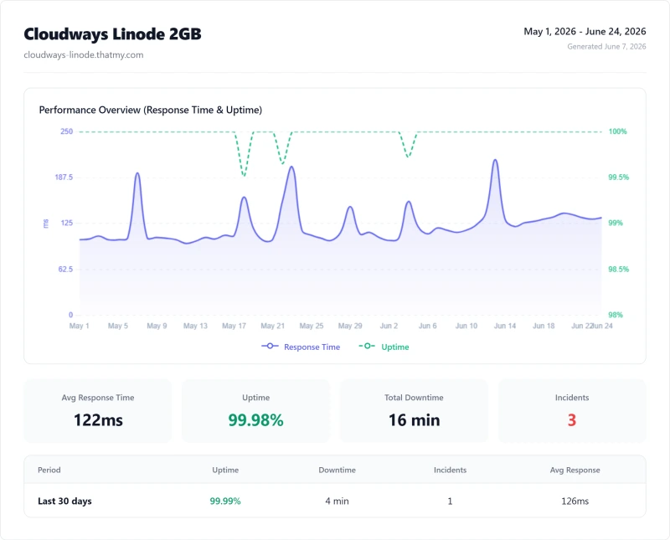Click the Generated June 7, 2026 text
Screen dimensions: 670x540
(x=606, y=46)
